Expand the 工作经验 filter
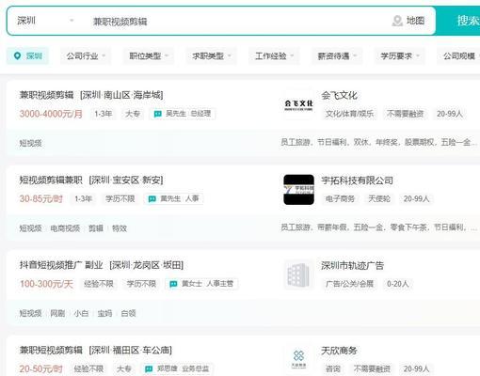This screenshot has width=480, height=376. point(274,56)
